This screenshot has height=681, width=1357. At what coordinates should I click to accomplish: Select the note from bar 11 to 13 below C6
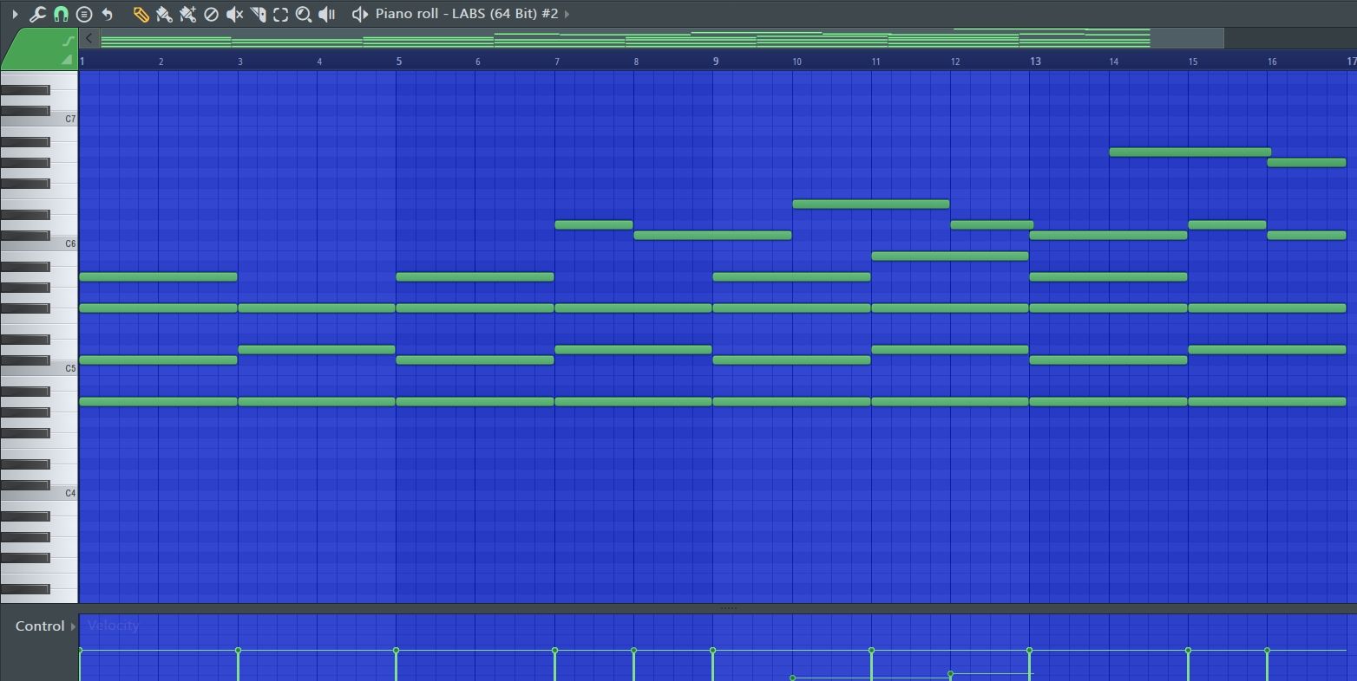pyautogui.click(x=950, y=256)
